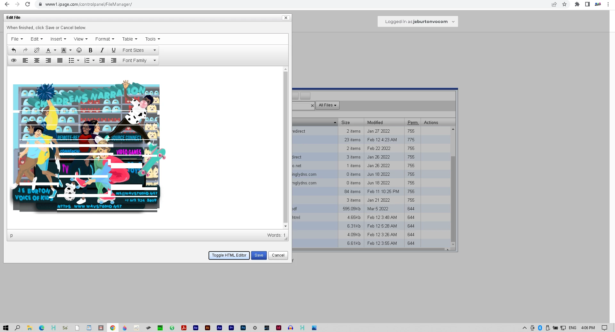Viewport: 615px width, 332px height.
Task: Open the text color dropdown arrow
Action: point(55,50)
